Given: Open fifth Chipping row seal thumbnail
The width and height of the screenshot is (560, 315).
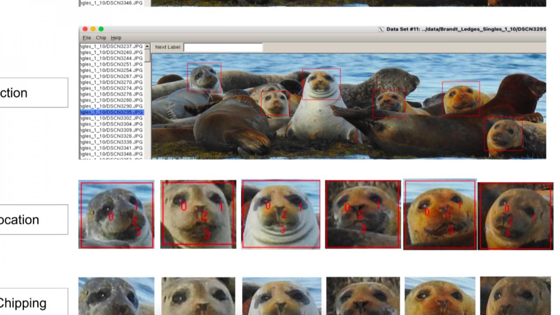Looking at the screenshot, I should tap(440, 296).
